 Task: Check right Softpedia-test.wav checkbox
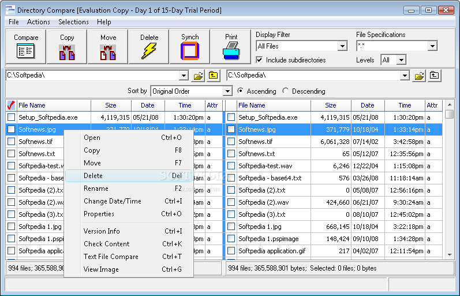231,166
